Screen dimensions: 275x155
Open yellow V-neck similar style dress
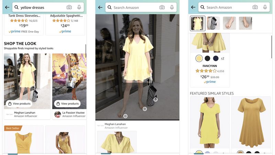click(210, 123)
